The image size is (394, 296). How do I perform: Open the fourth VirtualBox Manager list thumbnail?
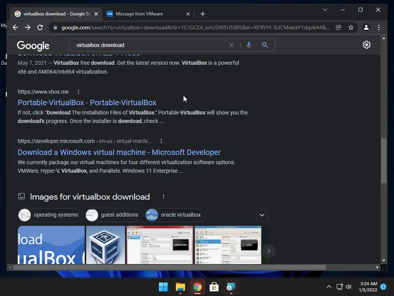pos(228,245)
